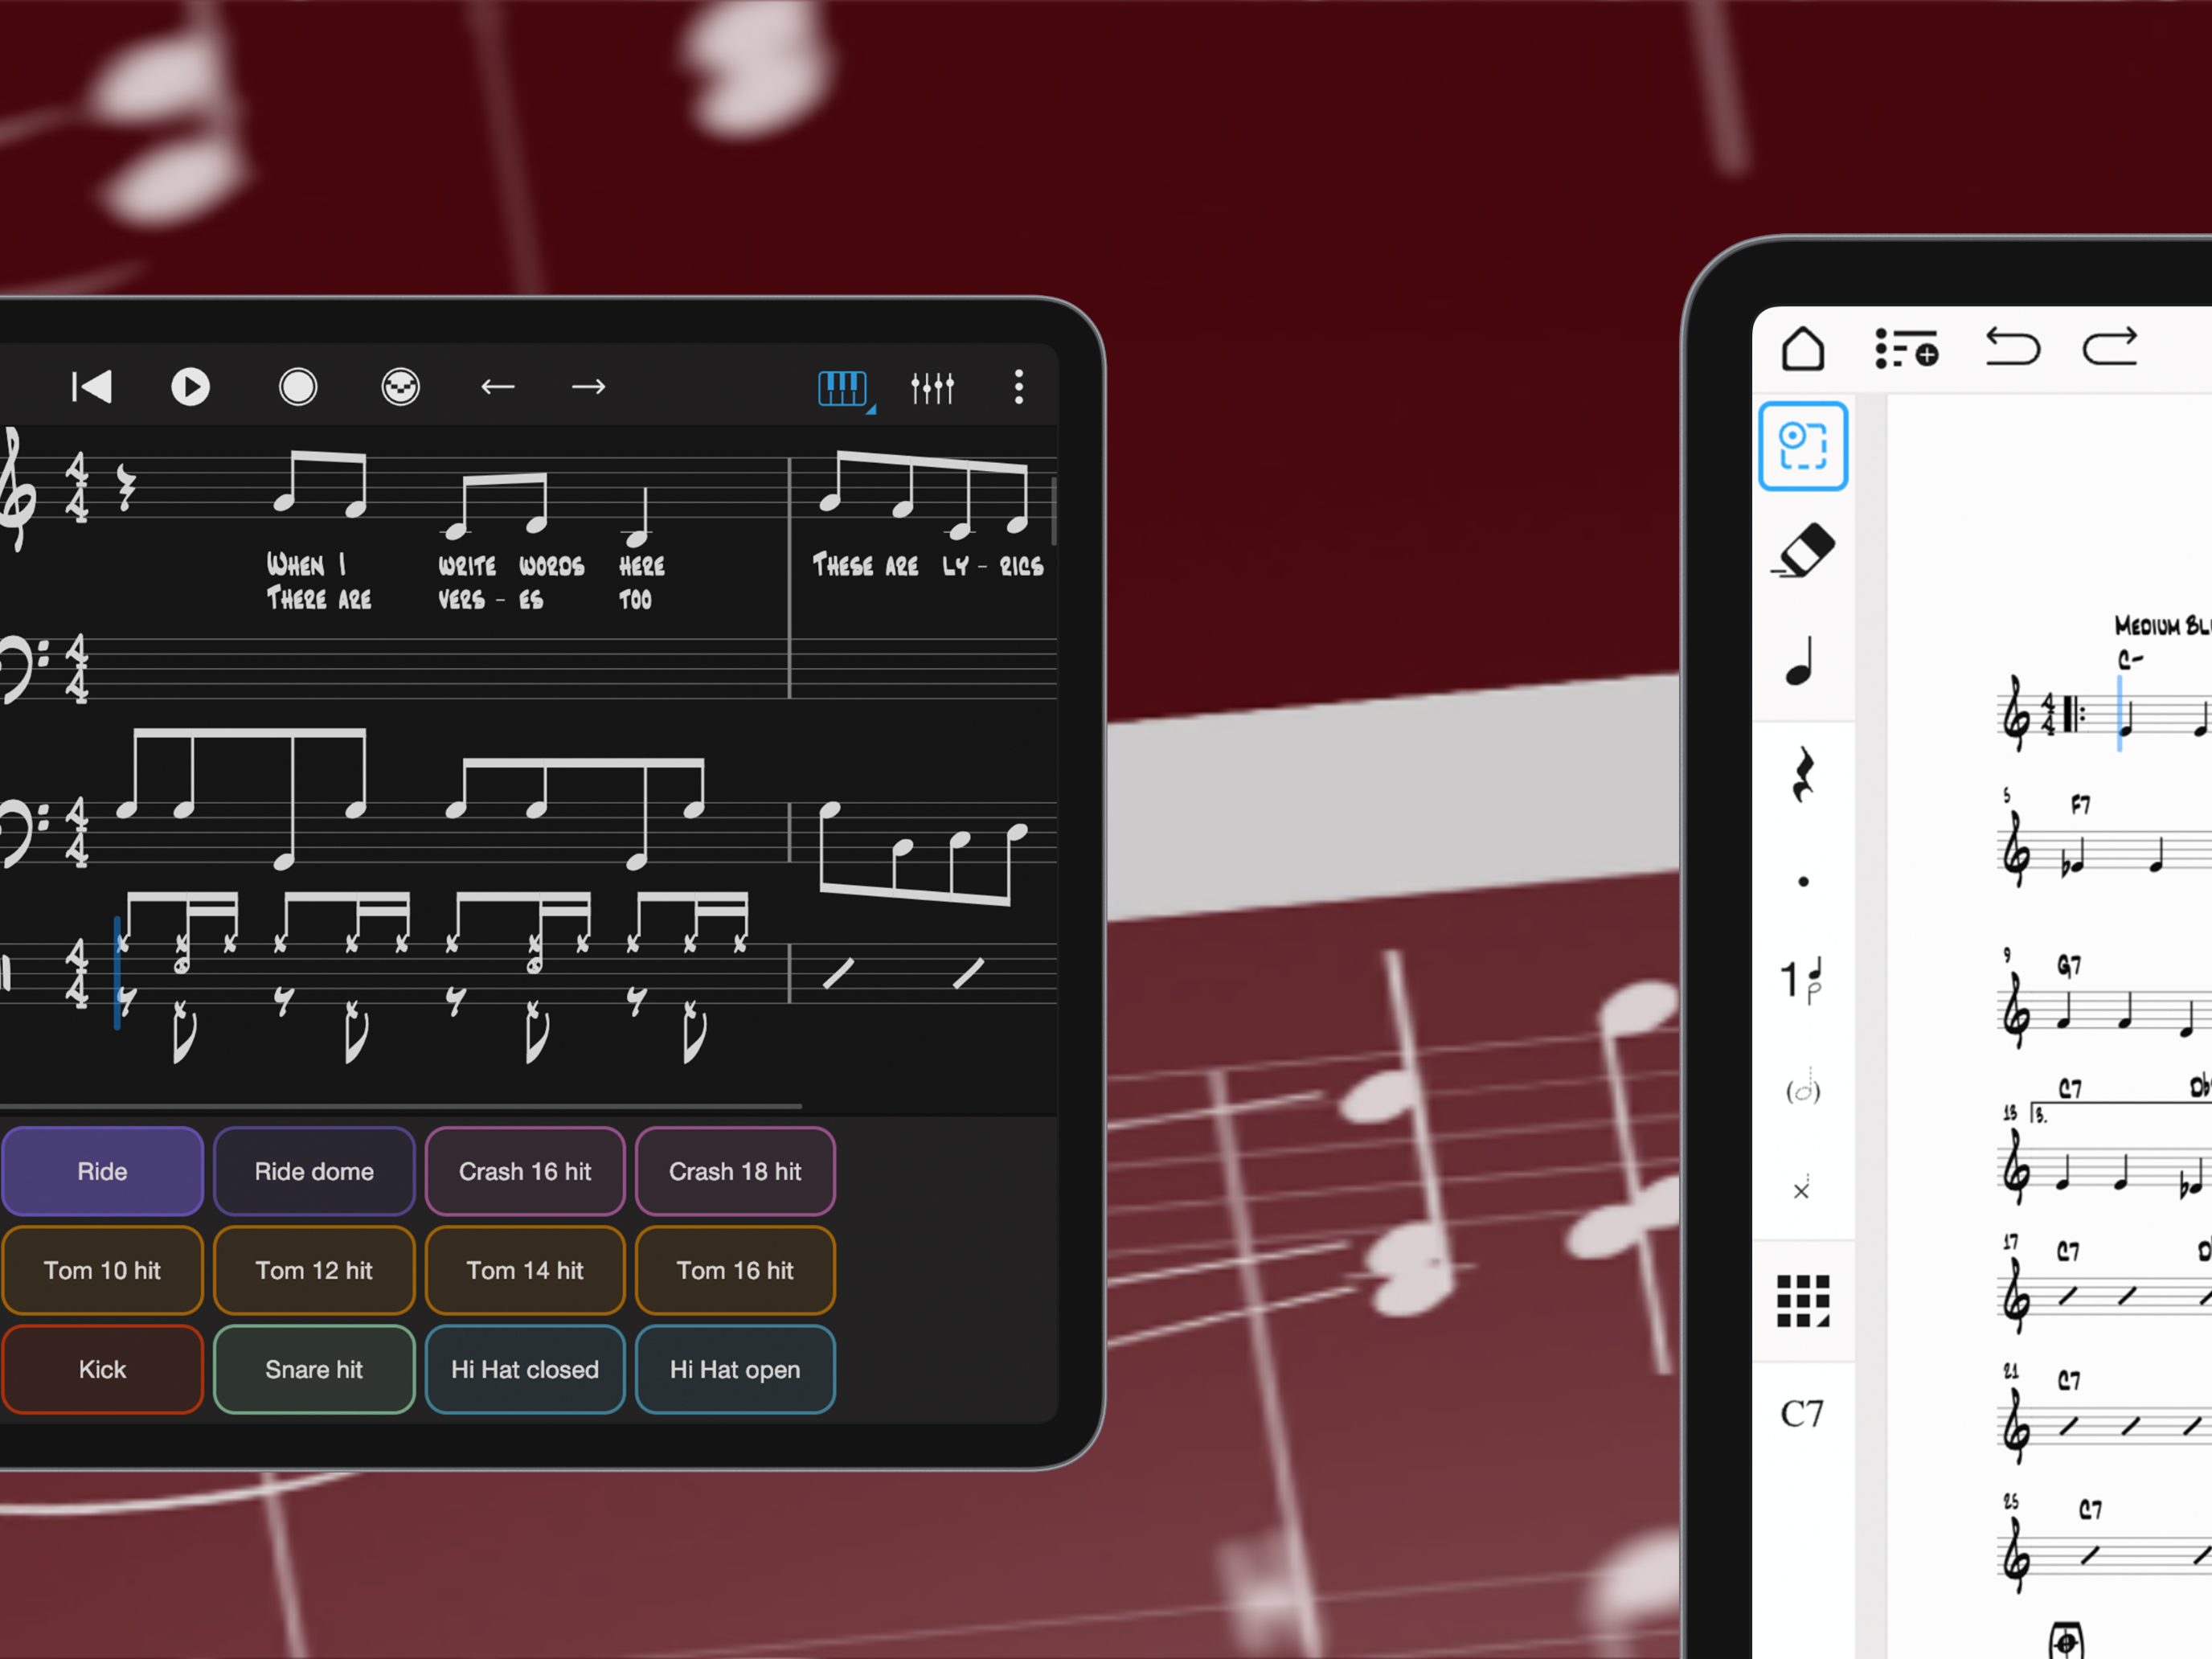
Task: Open the mixer sliders icon
Action: 932,388
